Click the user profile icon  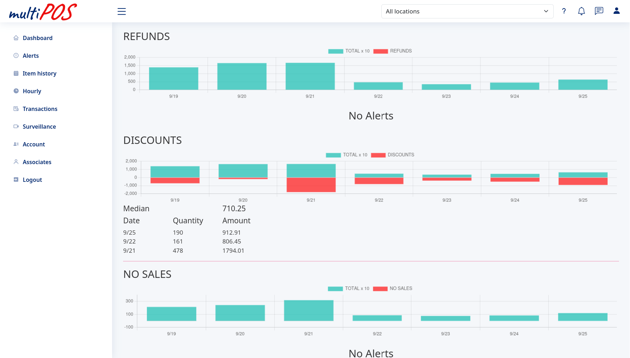617,11
